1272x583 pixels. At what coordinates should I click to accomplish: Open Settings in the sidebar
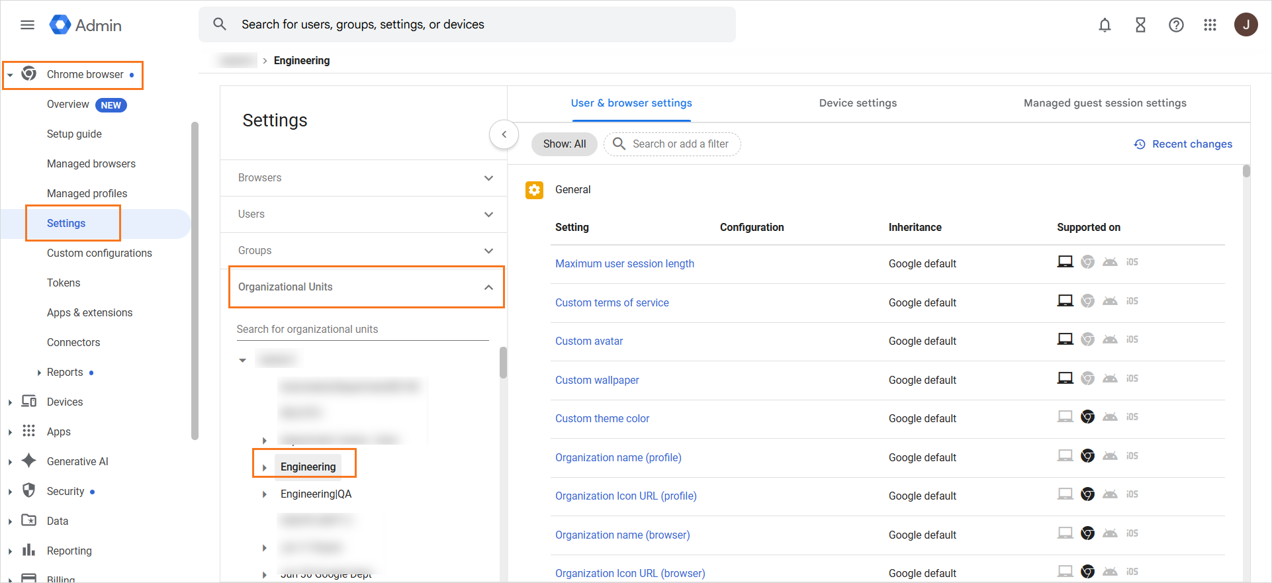point(66,223)
